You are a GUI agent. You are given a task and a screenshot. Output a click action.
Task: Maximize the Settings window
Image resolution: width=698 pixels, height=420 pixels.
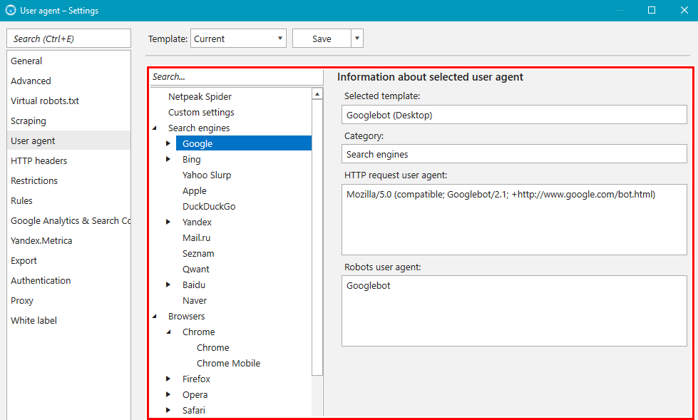[x=652, y=10]
